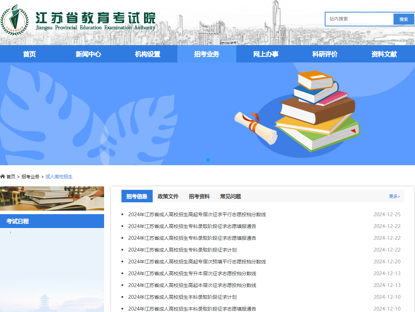Viewport: 415px width, 312px height.
Task: Open the 新闻中心 navigation menu
Action: coord(88,54)
